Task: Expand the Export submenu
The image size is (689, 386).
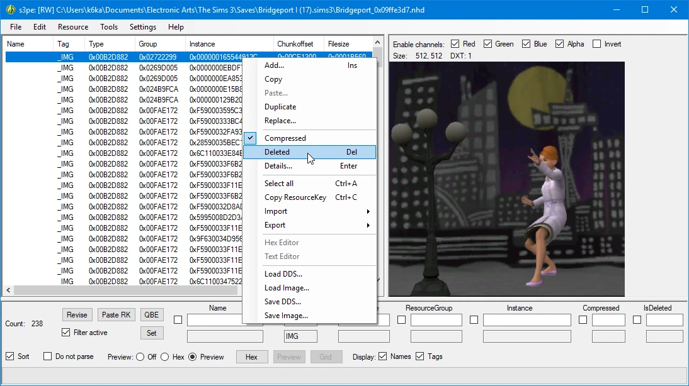Action: (x=310, y=225)
